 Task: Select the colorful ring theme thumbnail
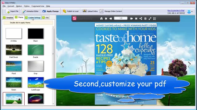click(36, 99)
